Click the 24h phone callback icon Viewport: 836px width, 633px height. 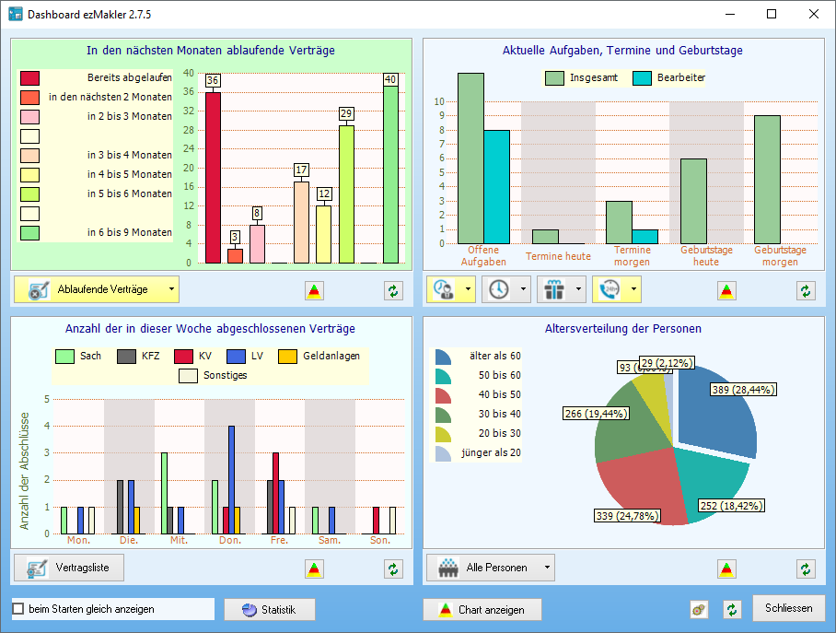tap(609, 289)
